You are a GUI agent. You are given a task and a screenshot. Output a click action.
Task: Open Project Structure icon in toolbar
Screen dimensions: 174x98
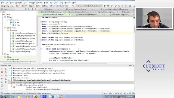tap(130, 6)
